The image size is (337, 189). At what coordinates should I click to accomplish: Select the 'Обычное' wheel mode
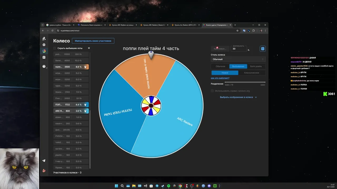(x=220, y=66)
